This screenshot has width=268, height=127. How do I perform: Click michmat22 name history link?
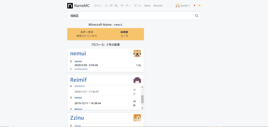(81, 69)
